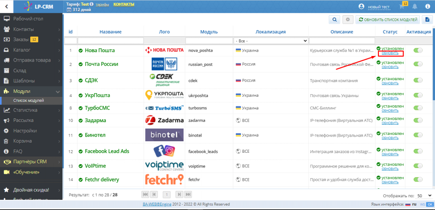The width and height of the screenshot is (435, 210).
Task: Toggle activation switch for Задарма
Action: 418,120
